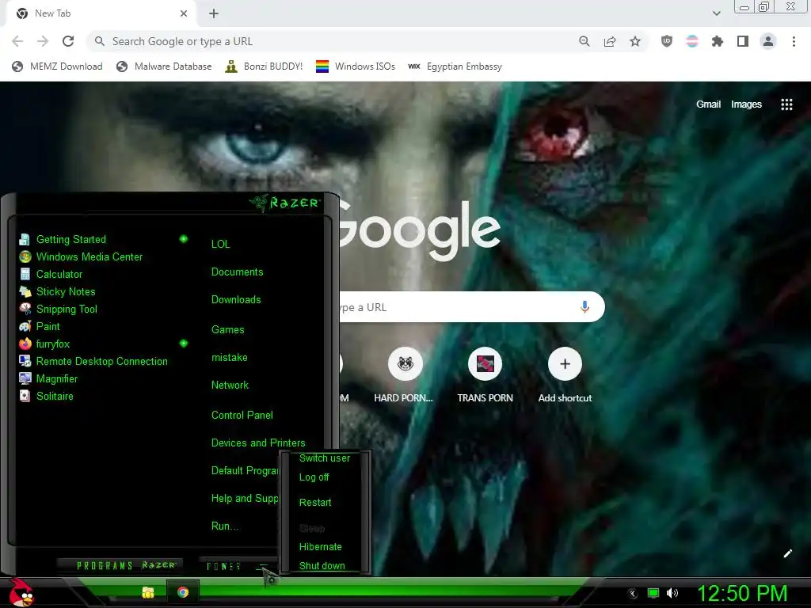Open Windows ISOs bookmark
The image size is (811, 608).
point(356,66)
